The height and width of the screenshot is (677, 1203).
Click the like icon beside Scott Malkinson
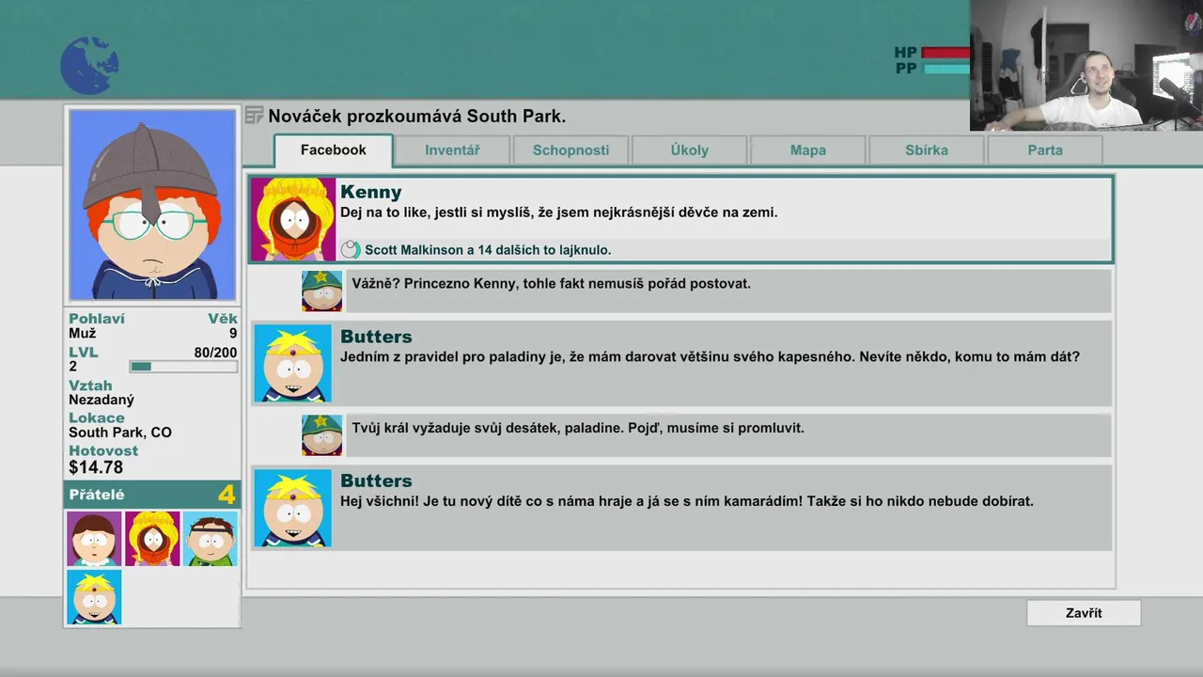click(x=351, y=250)
